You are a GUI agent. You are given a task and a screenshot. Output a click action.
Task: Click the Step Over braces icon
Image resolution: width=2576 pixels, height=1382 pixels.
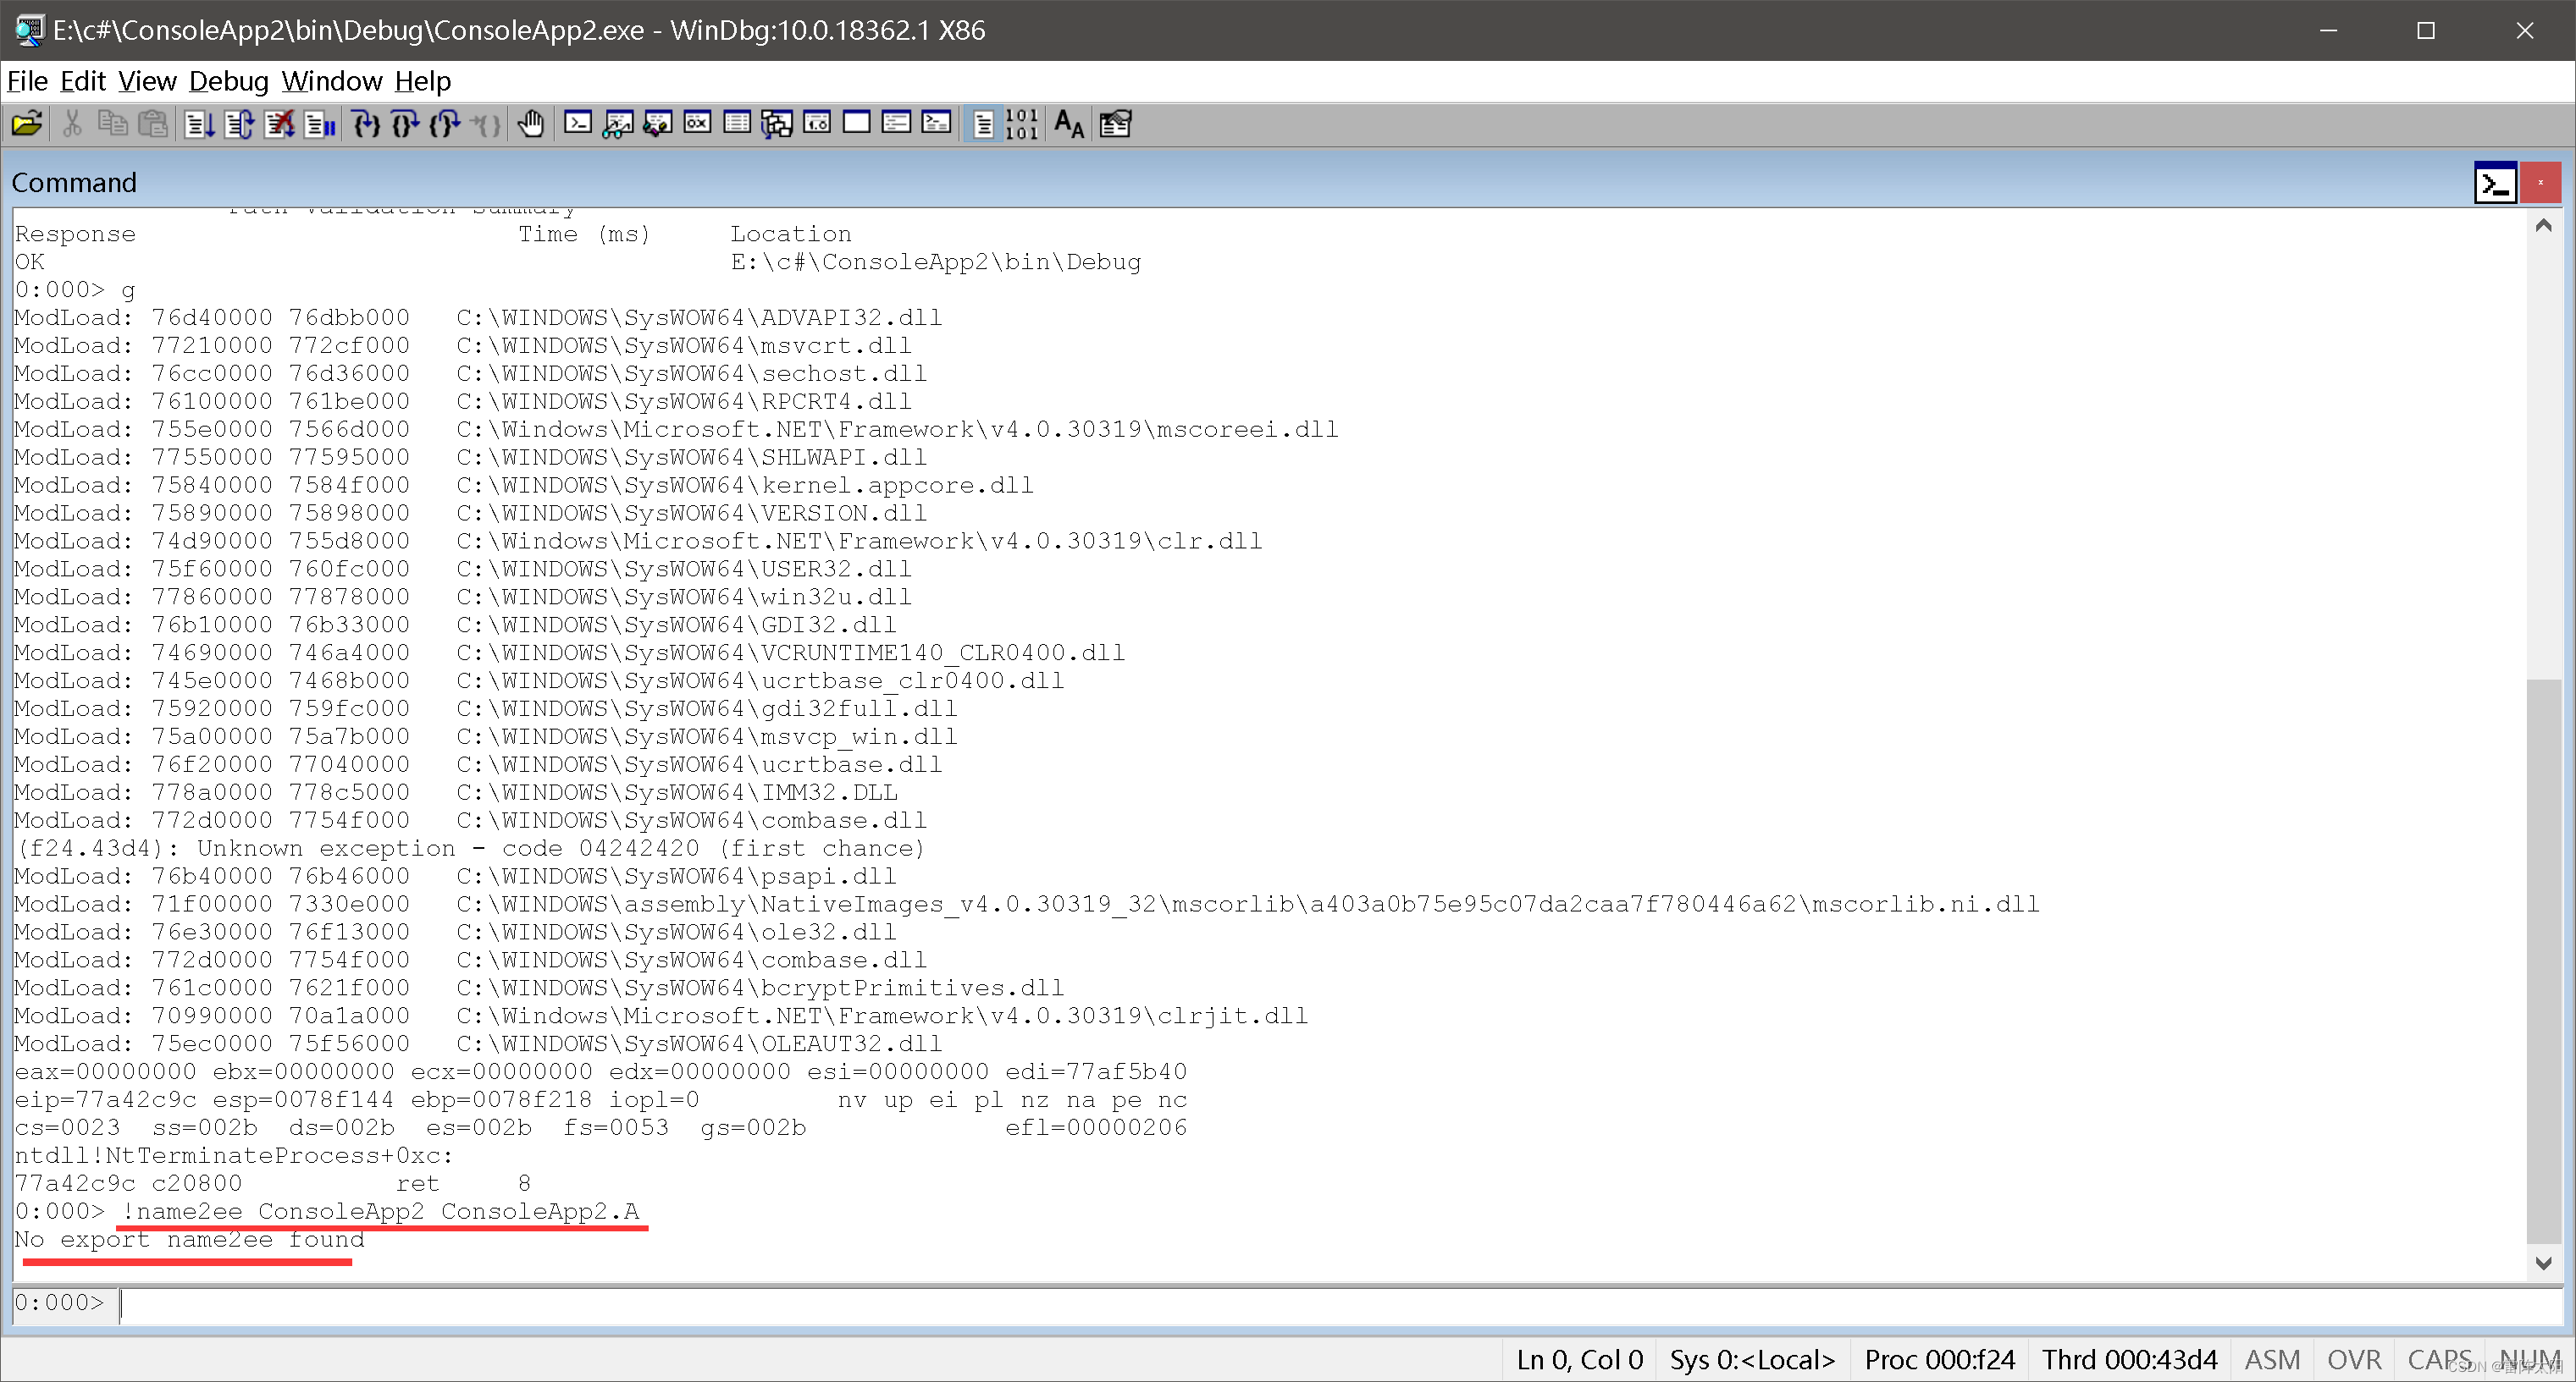click(405, 124)
